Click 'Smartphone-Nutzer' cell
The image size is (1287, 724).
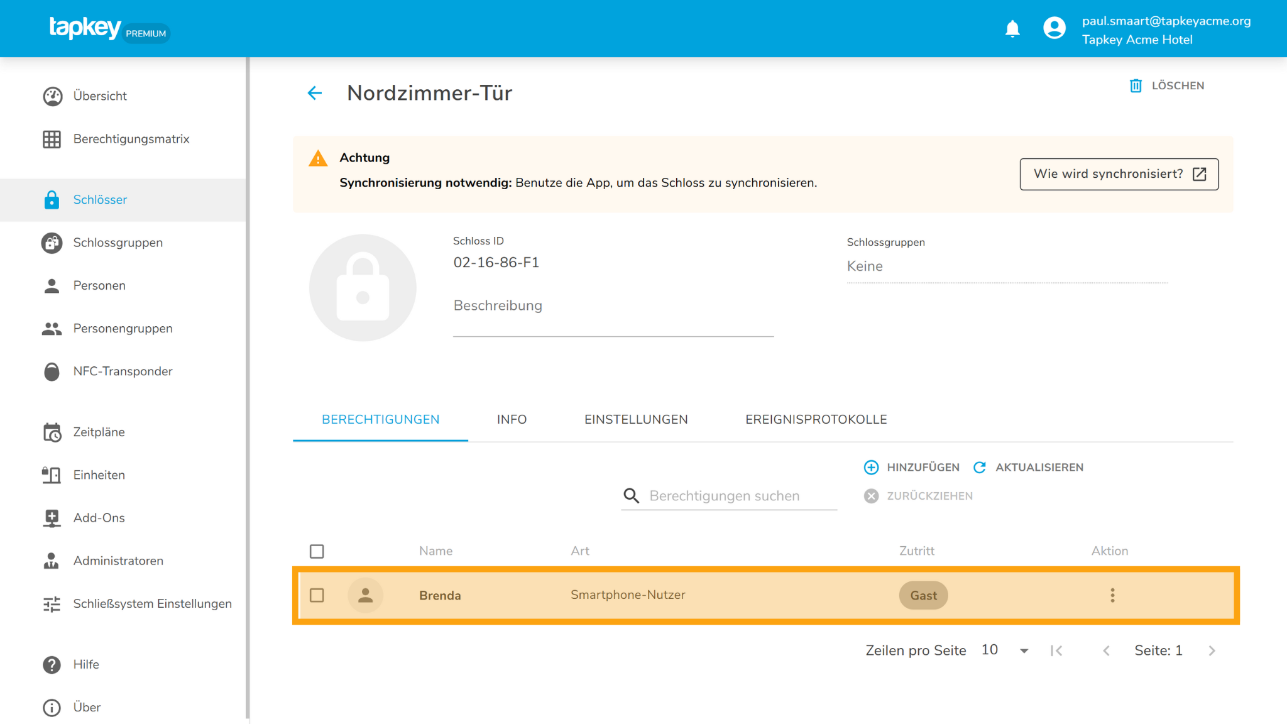click(628, 595)
